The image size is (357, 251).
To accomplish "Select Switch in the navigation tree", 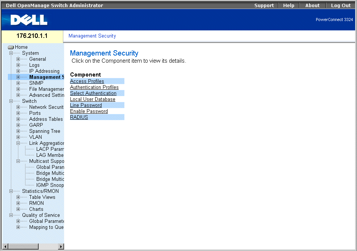I will (29, 101).
